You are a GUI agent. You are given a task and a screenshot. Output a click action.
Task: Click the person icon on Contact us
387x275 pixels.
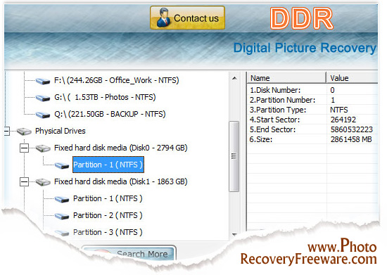[x=163, y=18]
